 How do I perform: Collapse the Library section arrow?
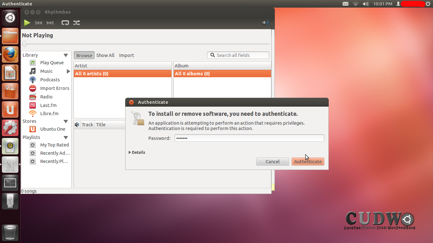pos(66,55)
